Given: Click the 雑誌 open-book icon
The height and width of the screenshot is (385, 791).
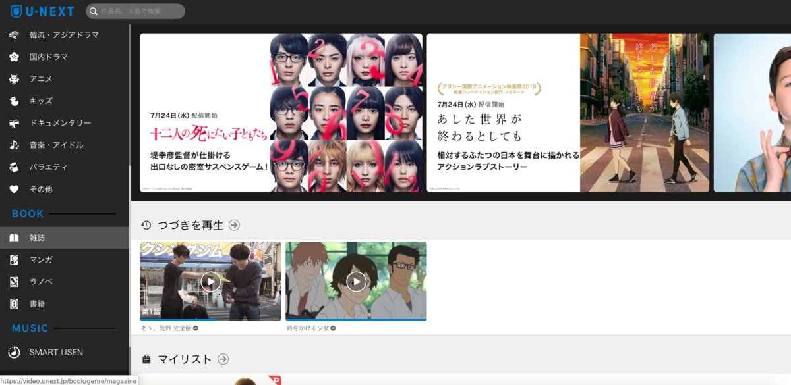Looking at the screenshot, I should coord(14,238).
